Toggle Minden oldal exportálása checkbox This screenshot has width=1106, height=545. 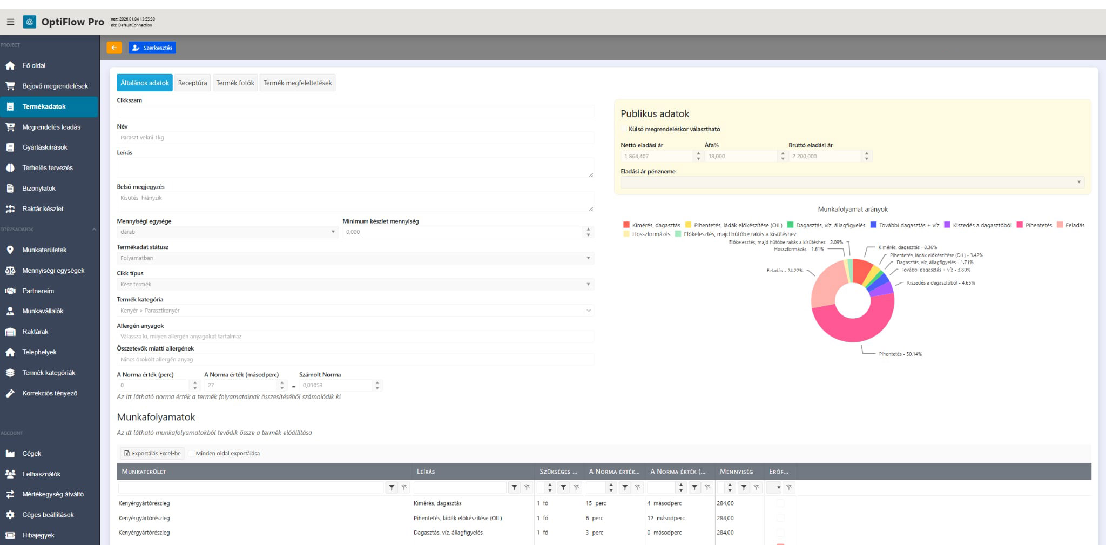191,454
